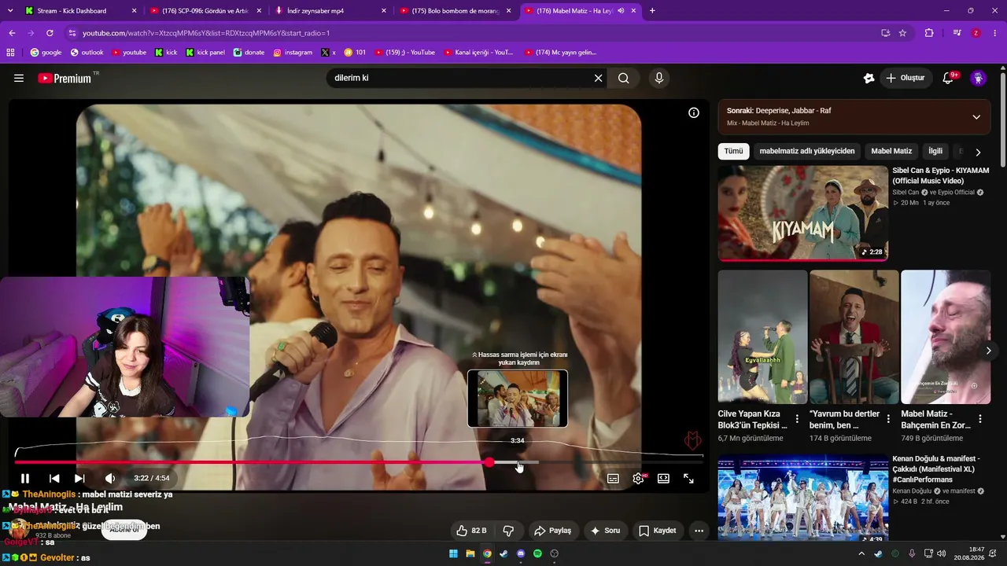Open File Explorer from the taskbar
The height and width of the screenshot is (566, 1007).
tap(470, 553)
